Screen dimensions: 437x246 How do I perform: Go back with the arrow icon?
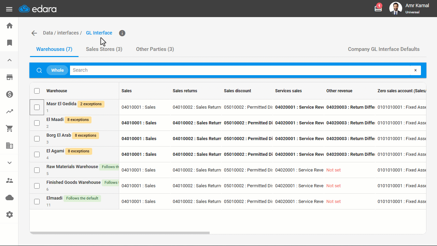coord(34,33)
